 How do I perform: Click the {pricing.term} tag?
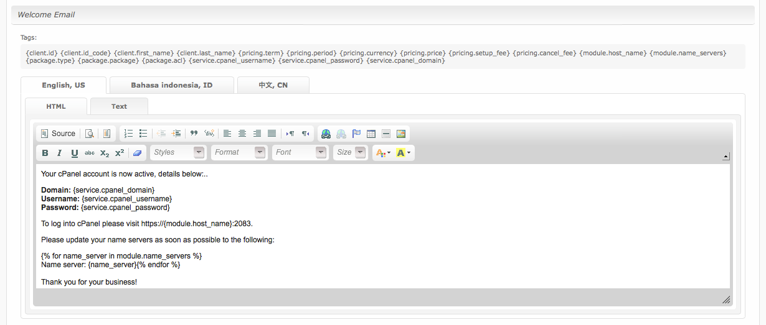click(x=261, y=53)
